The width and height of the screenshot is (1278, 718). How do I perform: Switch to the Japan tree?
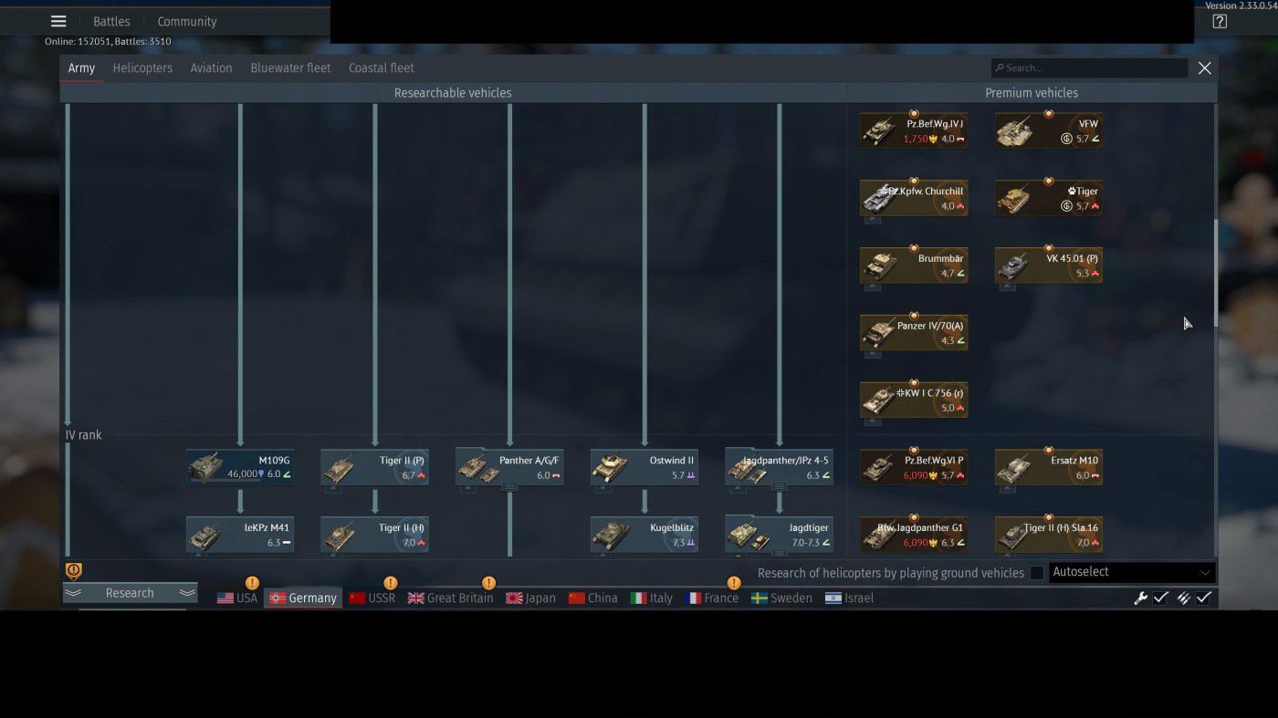[x=530, y=598]
